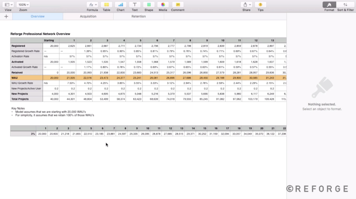Select the 'New Projects' row header
356x199 pixels.
click(26, 93)
